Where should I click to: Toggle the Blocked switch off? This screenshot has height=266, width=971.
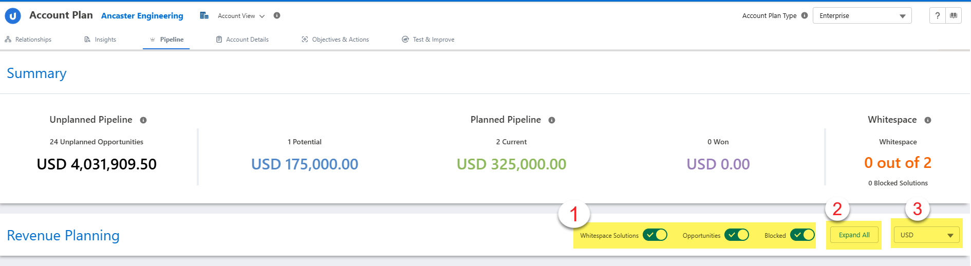tap(802, 235)
